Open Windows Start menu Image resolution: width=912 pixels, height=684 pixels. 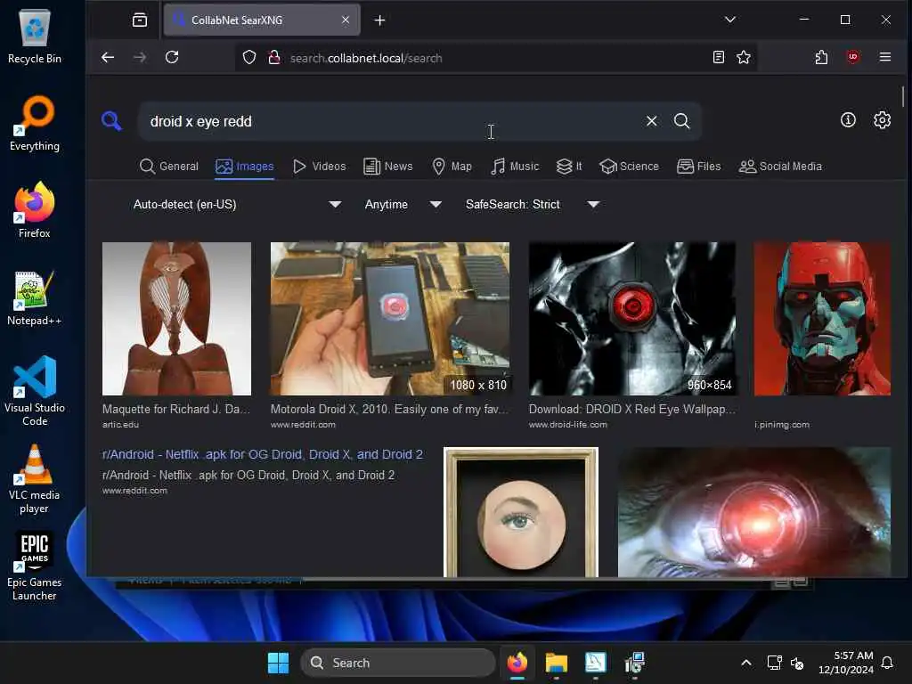coord(278,663)
